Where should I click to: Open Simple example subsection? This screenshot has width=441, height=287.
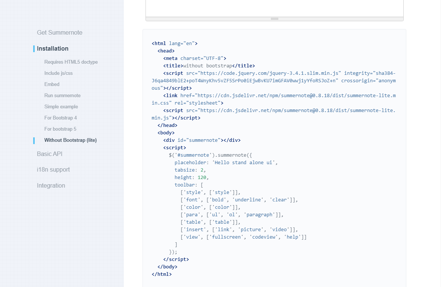pos(61,107)
